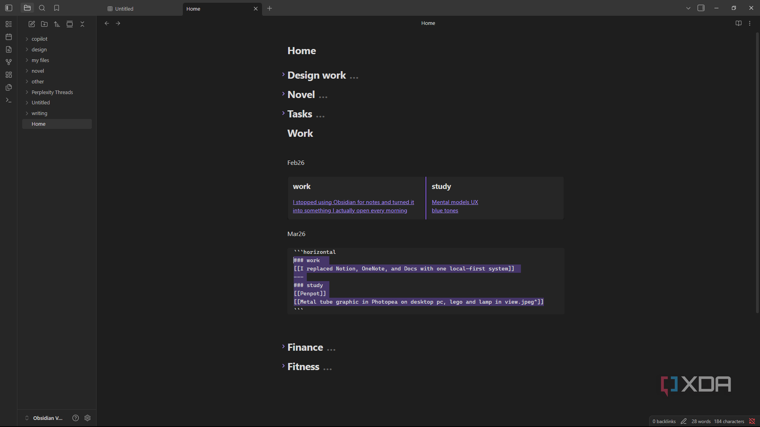Click the pencil editing mode status icon
The height and width of the screenshot is (427, 760).
click(684, 421)
